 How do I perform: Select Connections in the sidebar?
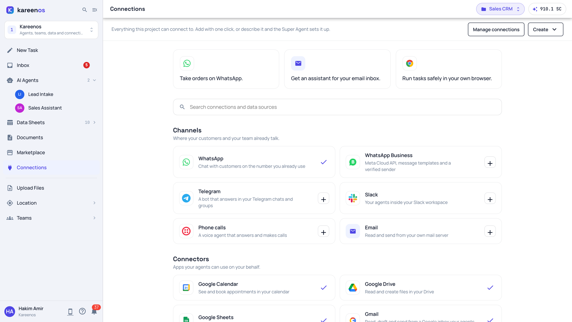[x=51, y=168]
